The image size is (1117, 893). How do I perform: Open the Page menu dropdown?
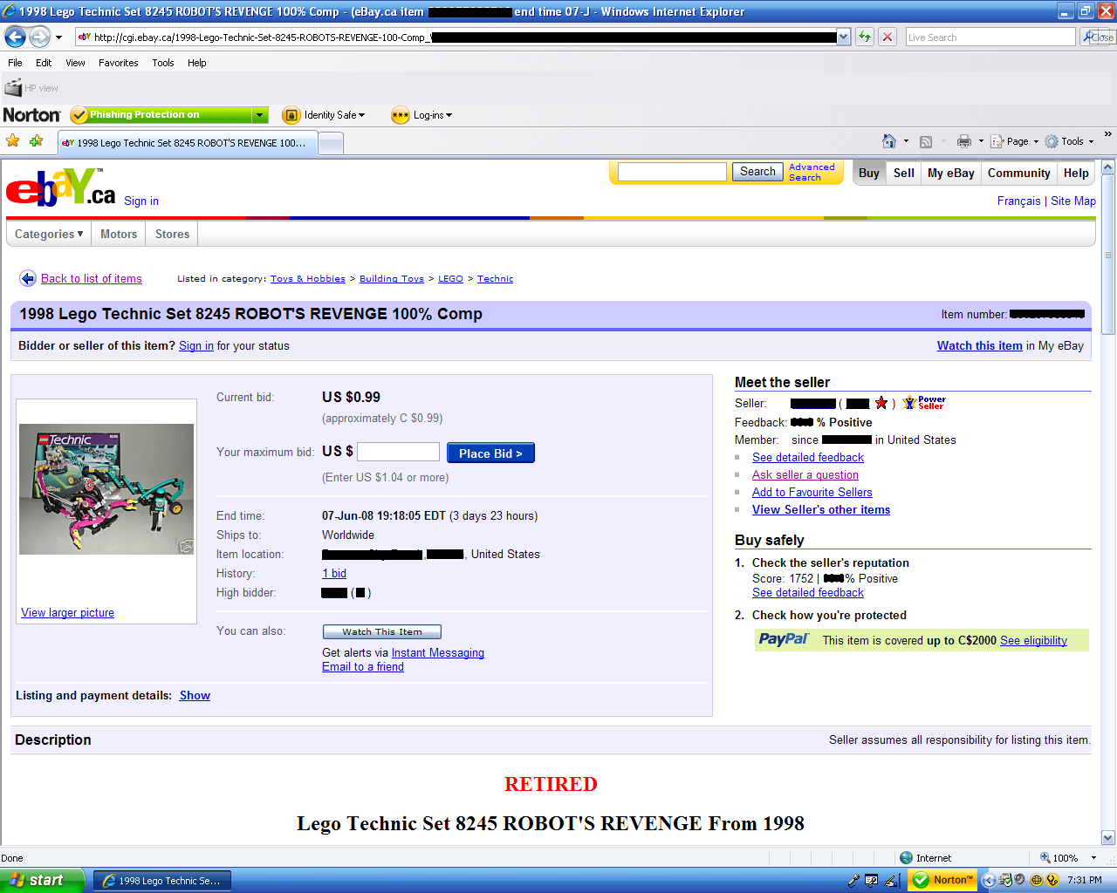pos(1036,141)
